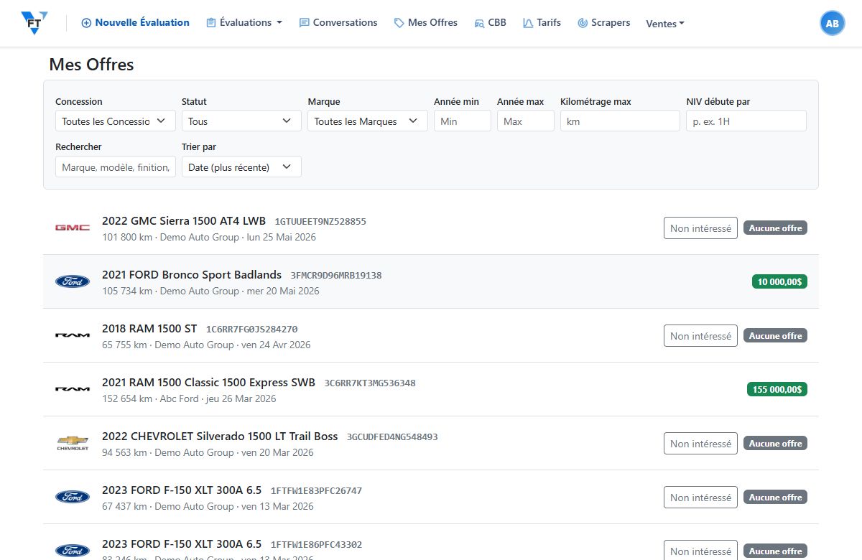Screen dimensions: 862x560
Task: Focus the NIV débute par field
Action: click(746, 121)
